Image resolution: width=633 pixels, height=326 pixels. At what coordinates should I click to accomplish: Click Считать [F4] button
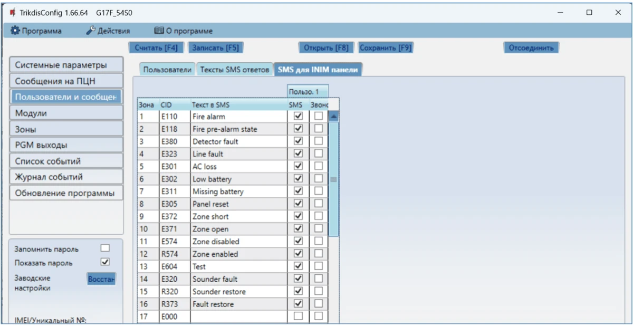[x=156, y=47]
